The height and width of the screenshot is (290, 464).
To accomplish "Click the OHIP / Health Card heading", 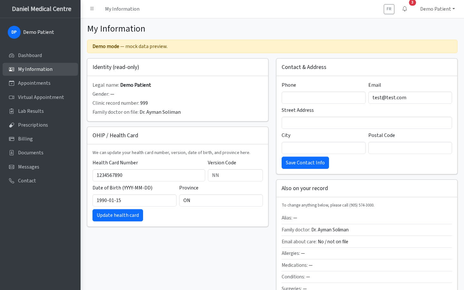I will (x=115, y=135).
